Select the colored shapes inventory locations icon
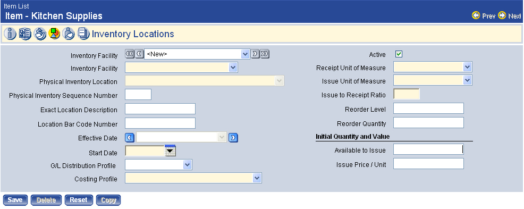The image size is (524, 209). pyautogui.click(x=54, y=34)
